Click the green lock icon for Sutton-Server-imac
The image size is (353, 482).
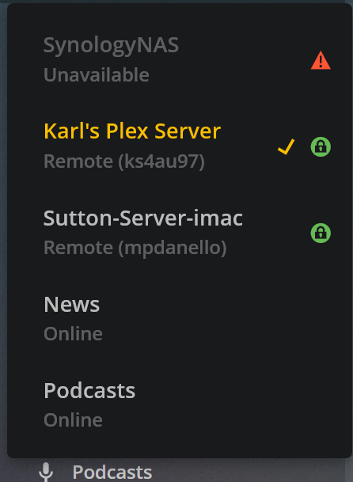pyautogui.click(x=321, y=233)
